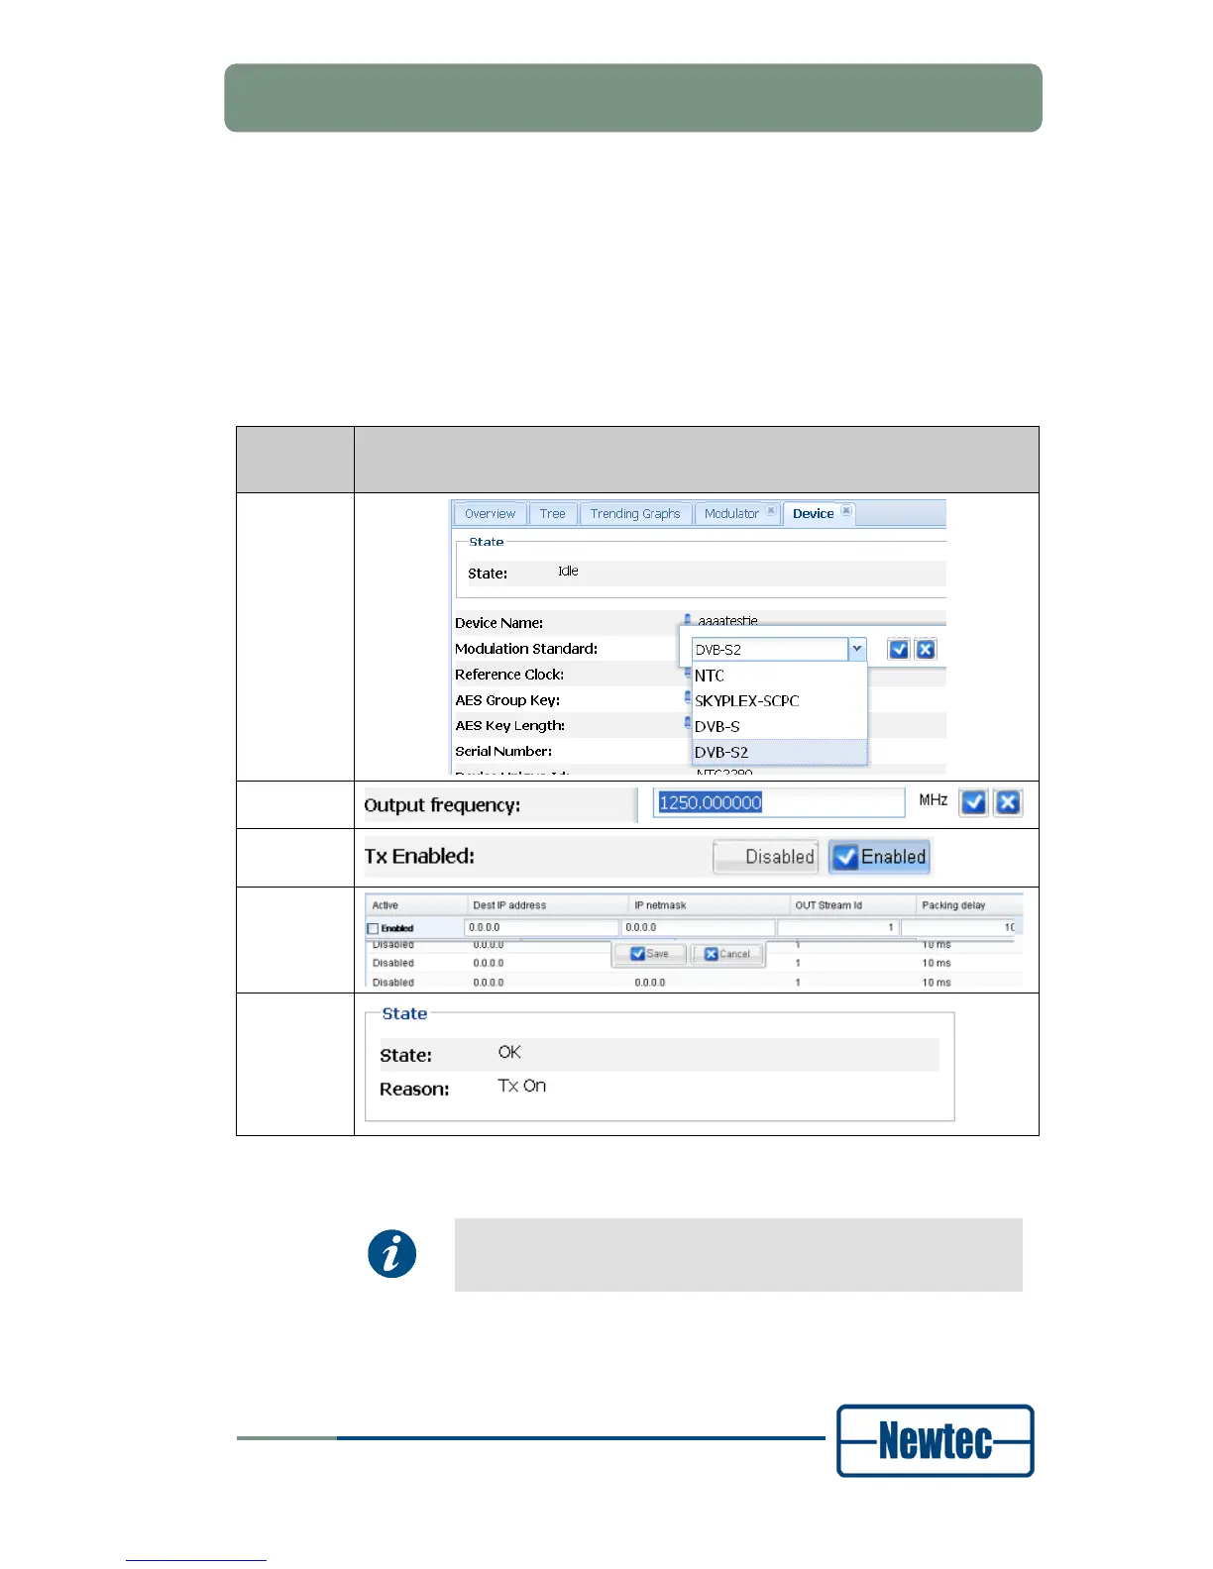Screen dimensions: 1213x1569
Task: Switch to the Overview tab
Action: coord(490,514)
